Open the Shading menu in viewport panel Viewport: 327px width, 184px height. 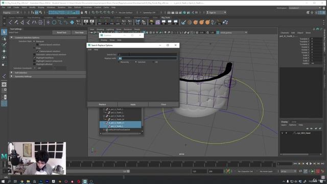click(100, 30)
